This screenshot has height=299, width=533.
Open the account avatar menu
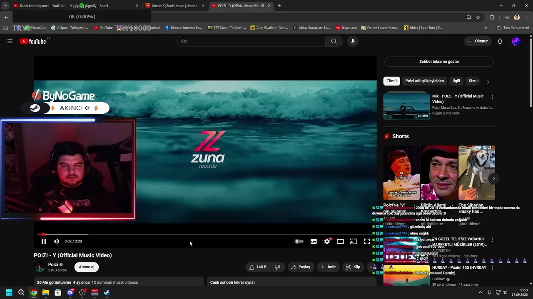point(516,41)
